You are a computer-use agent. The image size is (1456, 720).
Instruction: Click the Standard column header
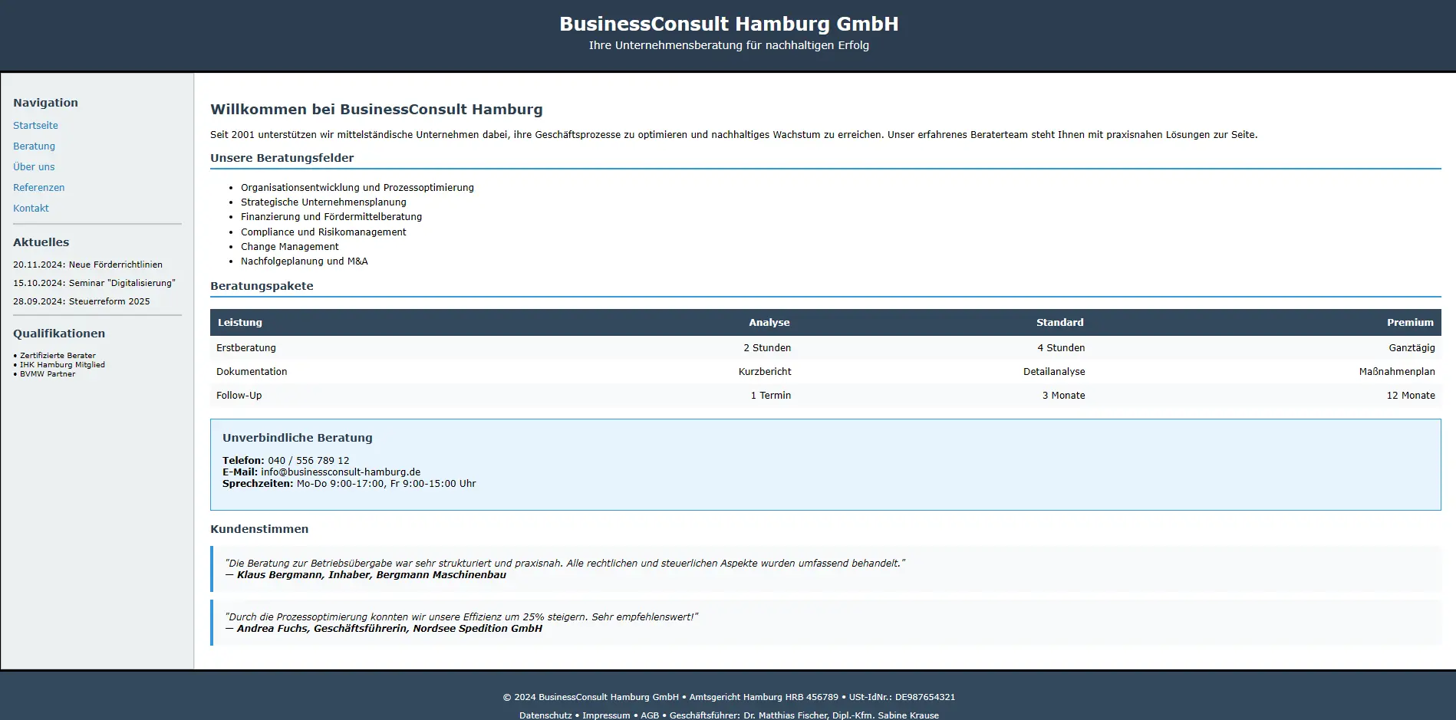[x=1059, y=323]
